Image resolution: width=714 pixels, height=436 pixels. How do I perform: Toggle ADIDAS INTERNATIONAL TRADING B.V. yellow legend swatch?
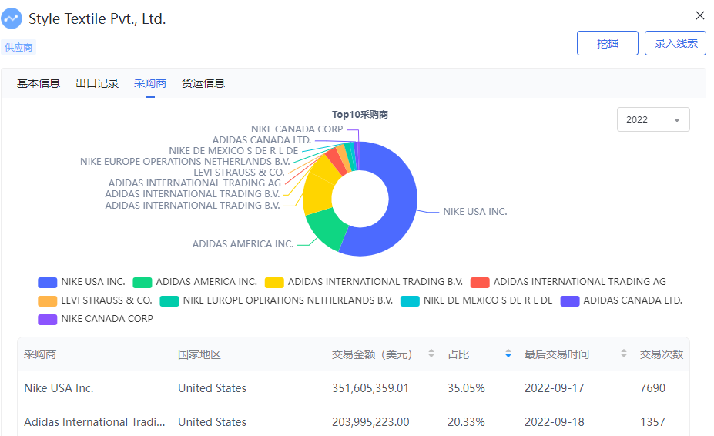[274, 283]
